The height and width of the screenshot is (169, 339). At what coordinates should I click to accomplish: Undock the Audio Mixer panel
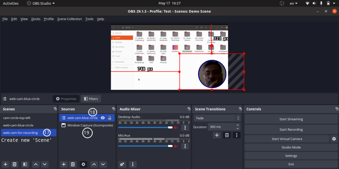pos(189,109)
